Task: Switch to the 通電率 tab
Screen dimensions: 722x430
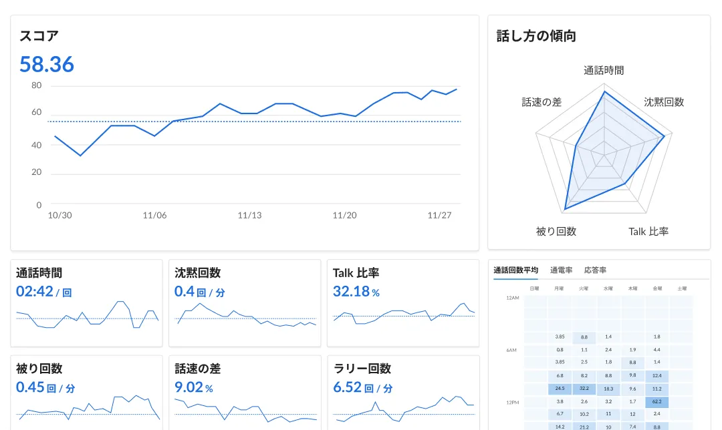Action: click(561, 270)
